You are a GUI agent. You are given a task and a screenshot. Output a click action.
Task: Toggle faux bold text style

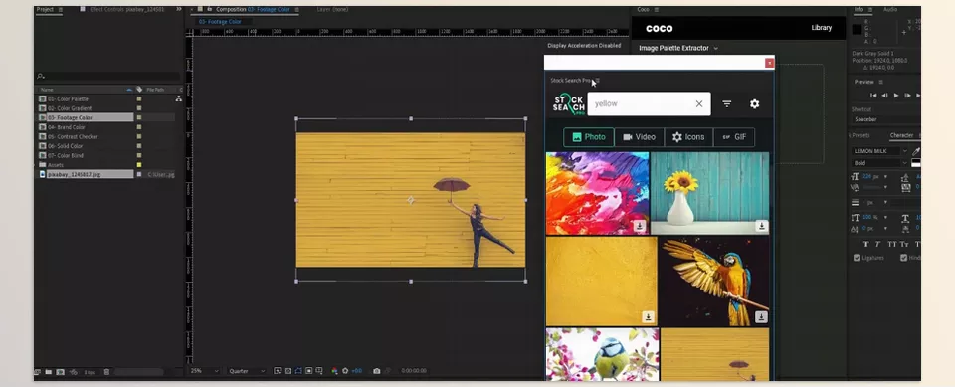(866, 244)
